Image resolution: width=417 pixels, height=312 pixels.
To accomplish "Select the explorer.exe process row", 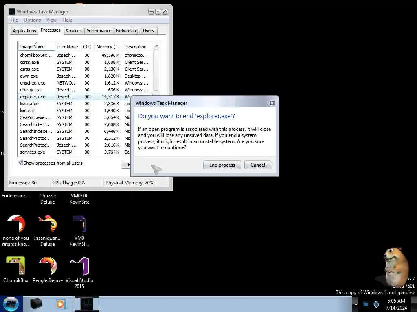I will point(85,97).
